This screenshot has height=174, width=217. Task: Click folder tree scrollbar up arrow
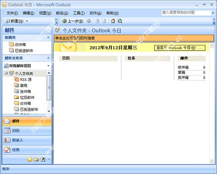(49, 73)
